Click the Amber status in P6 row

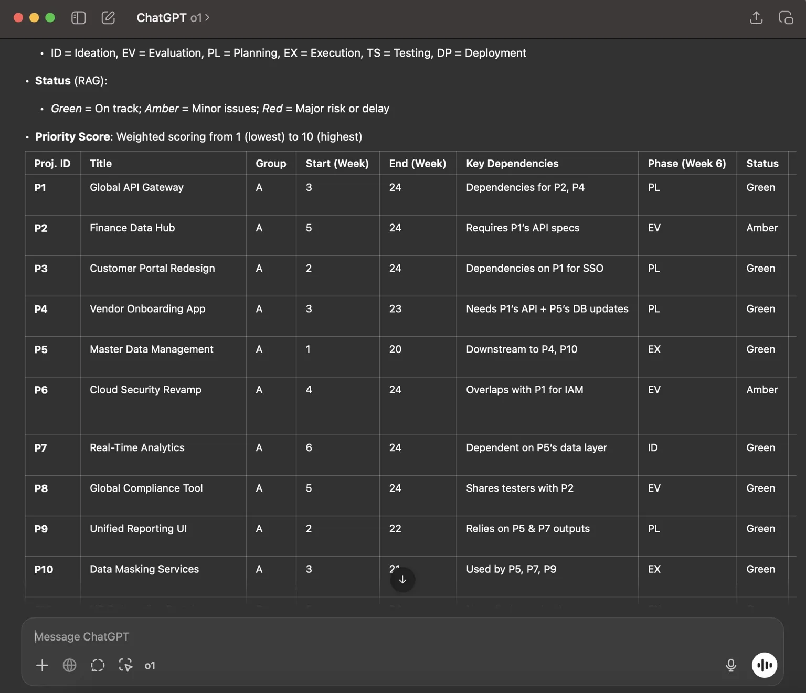tap(762, 389)
